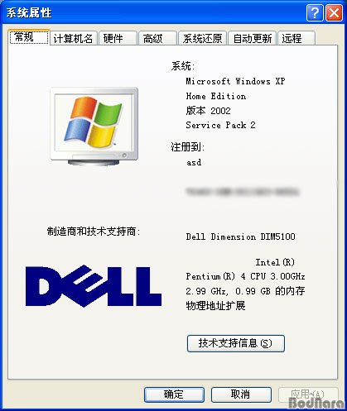Go to the 高级 tab
This screenshot has width=347, height=411.
click(157, 38)
